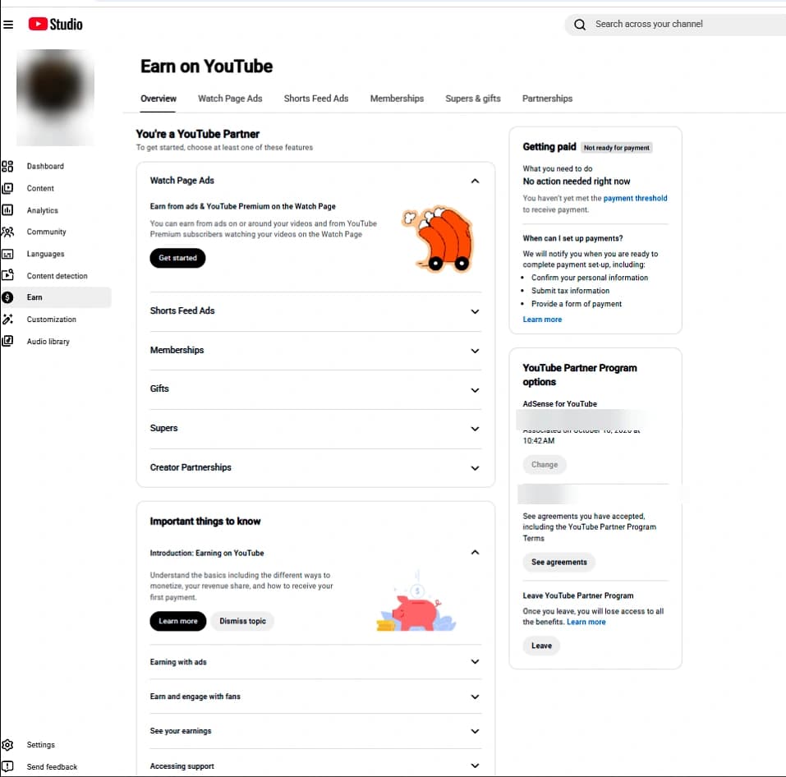Expand the Supers section
Image resolution: width=786 pixels, height=777 pixels.
click(475, 429)
